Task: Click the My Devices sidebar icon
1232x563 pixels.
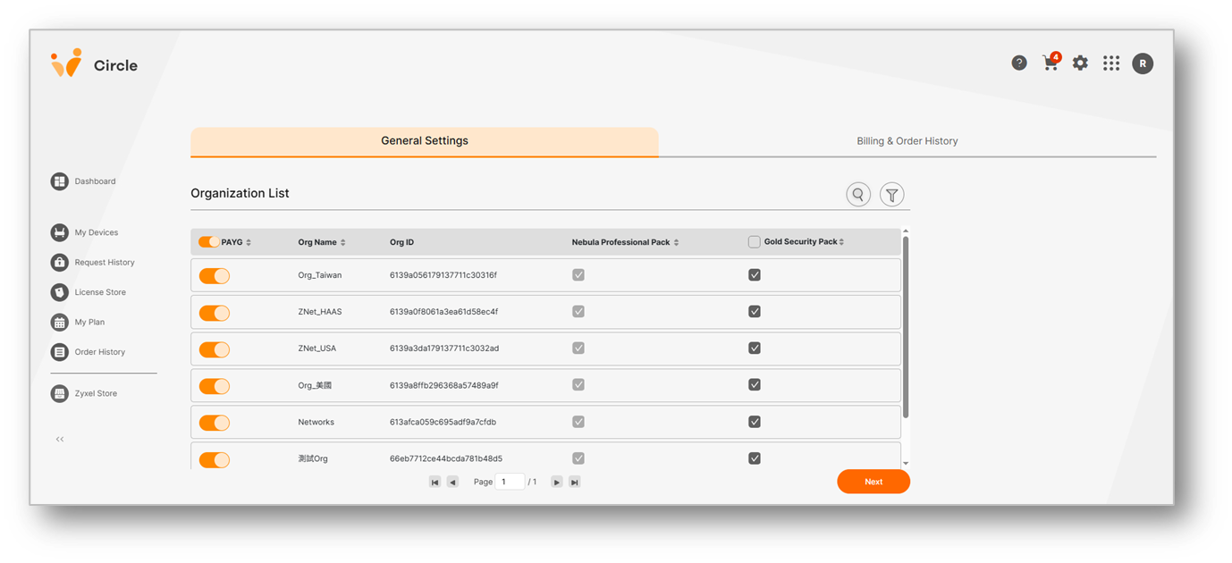Action: [x=60, y=232]
